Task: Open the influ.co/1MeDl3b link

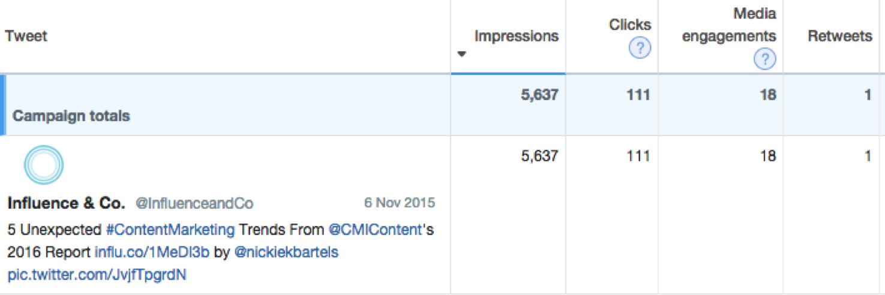Action: coord(152,252)
